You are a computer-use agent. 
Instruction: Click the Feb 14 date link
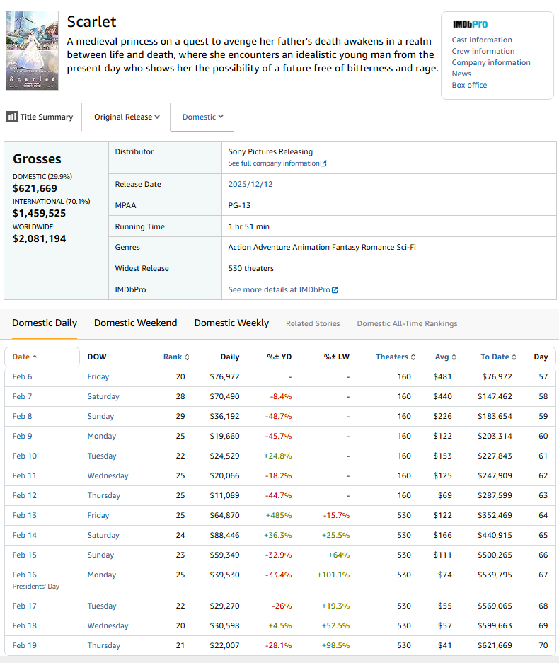click(24, 535)
